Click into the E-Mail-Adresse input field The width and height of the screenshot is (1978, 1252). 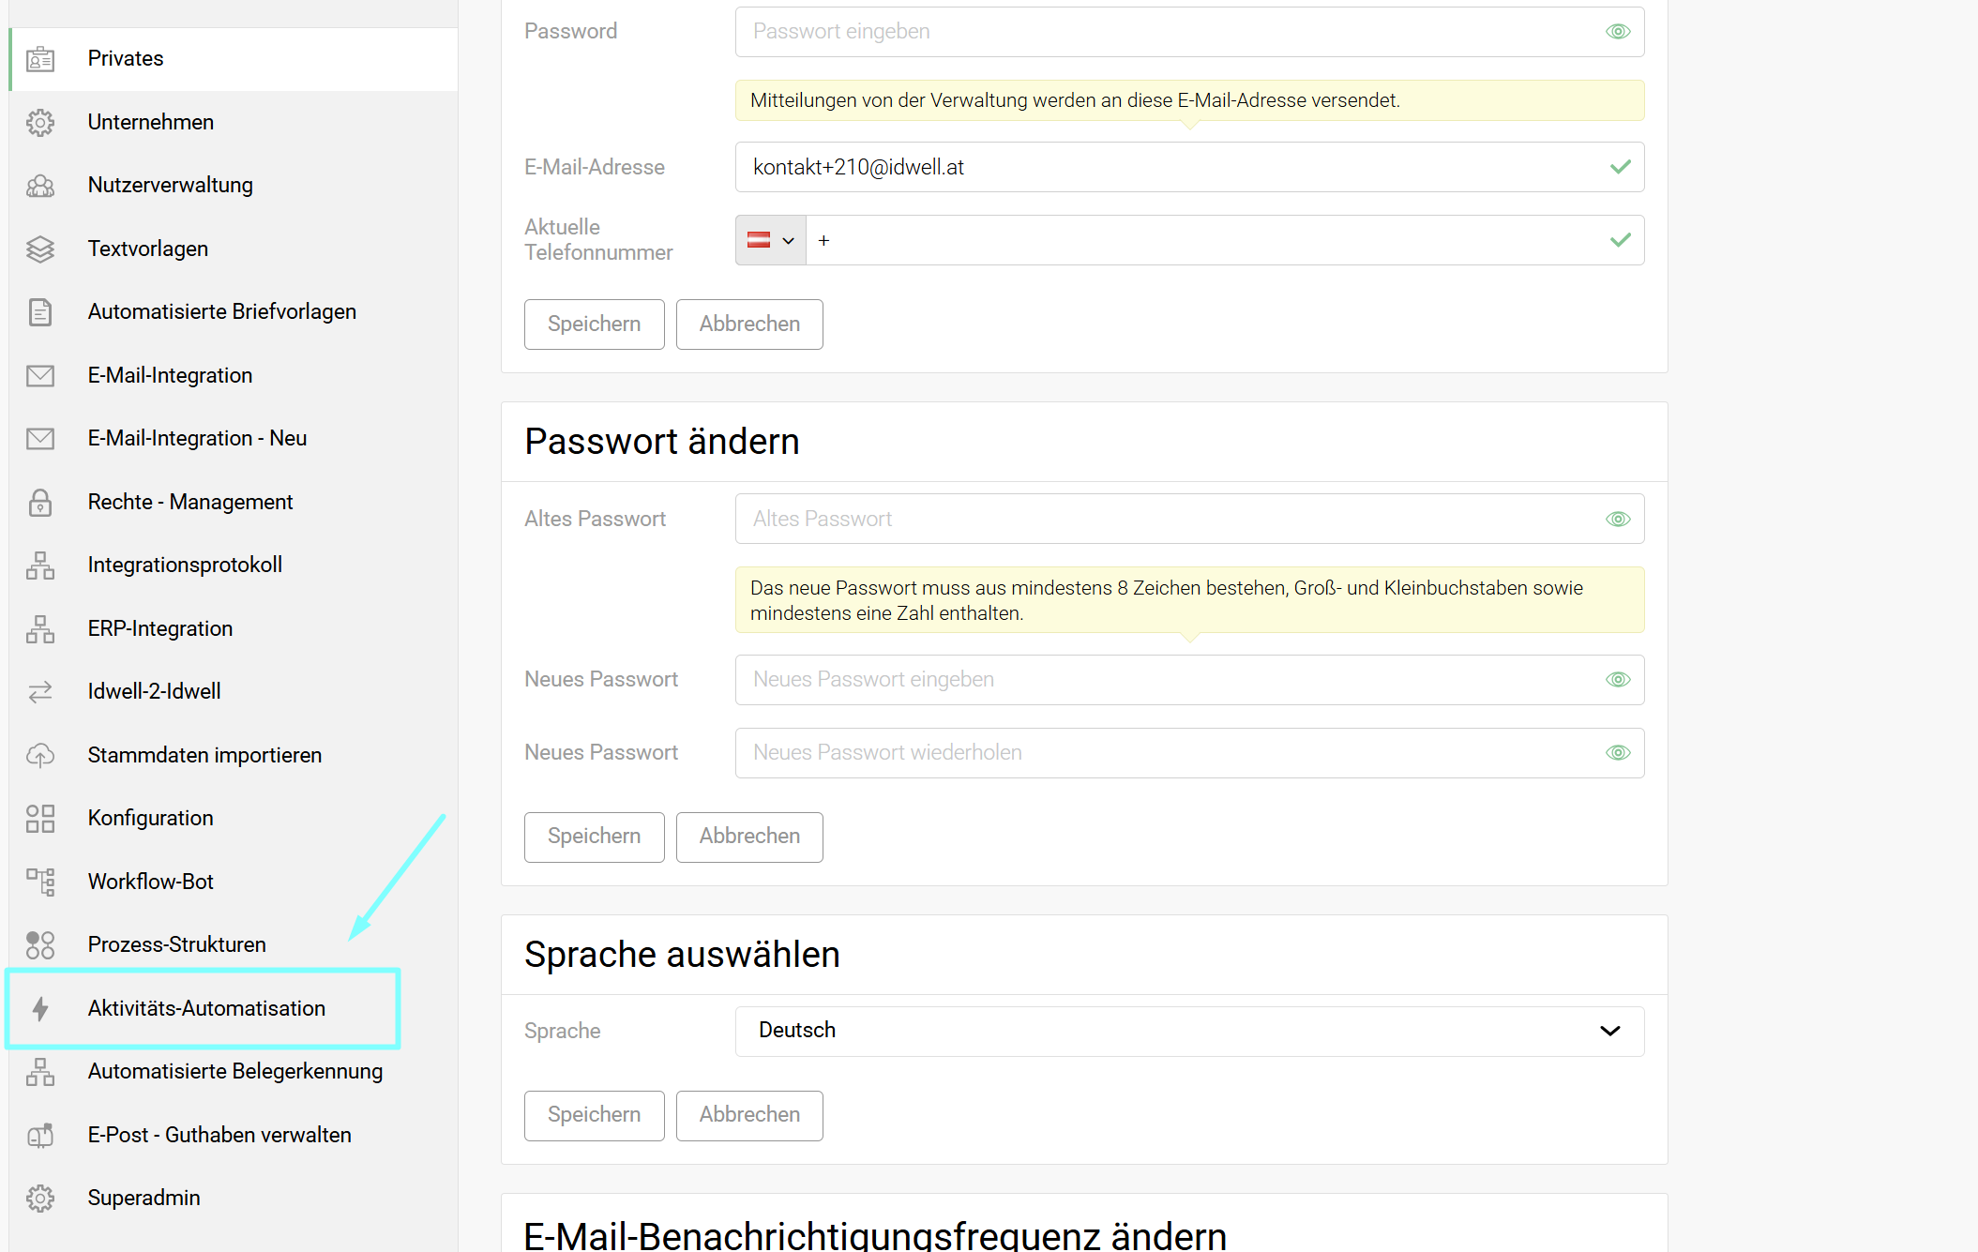coord(1172,168)
